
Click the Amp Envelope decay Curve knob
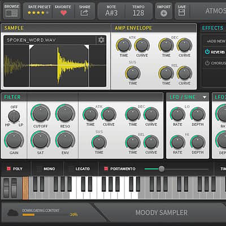point(184,45)
